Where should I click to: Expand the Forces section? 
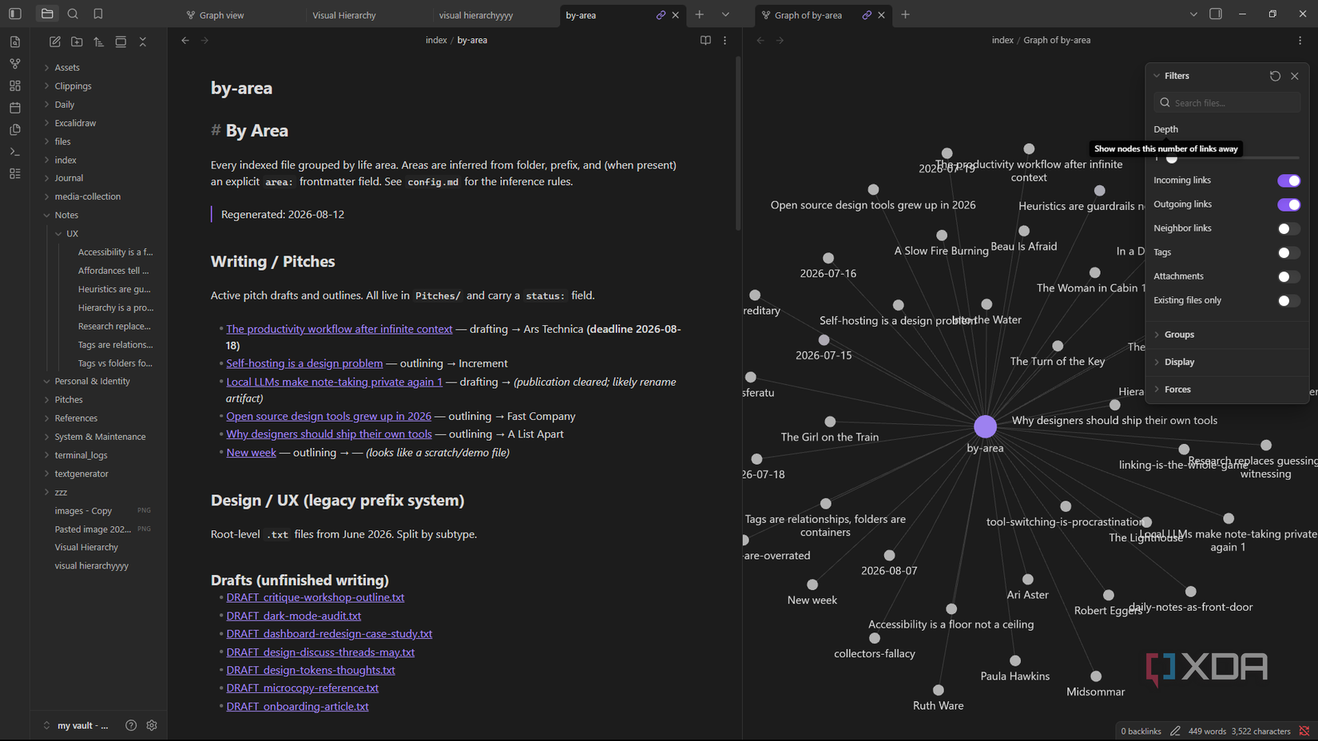click(1177, 390)
